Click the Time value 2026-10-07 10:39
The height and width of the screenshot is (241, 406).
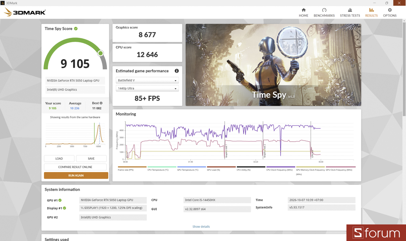[x=321, y=200]
